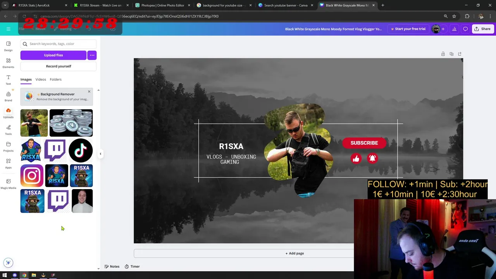Open the Elements panel in sidebar

(8, 63)
